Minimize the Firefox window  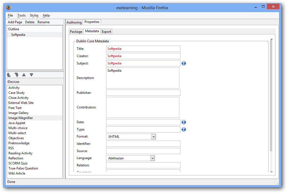tap(255, 7)
